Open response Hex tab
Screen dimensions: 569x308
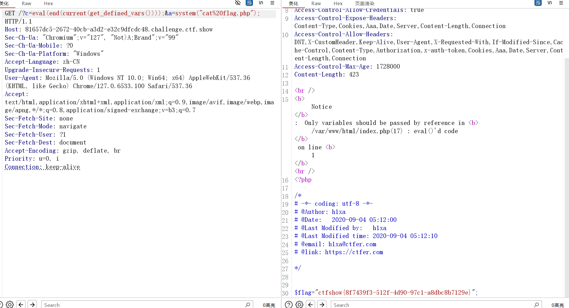(338, 3)
